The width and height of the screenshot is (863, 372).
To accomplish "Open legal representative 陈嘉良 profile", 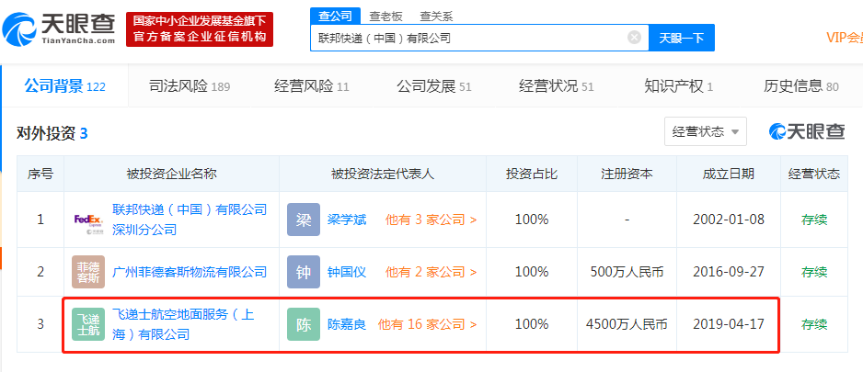I will [x=347, y=324].
